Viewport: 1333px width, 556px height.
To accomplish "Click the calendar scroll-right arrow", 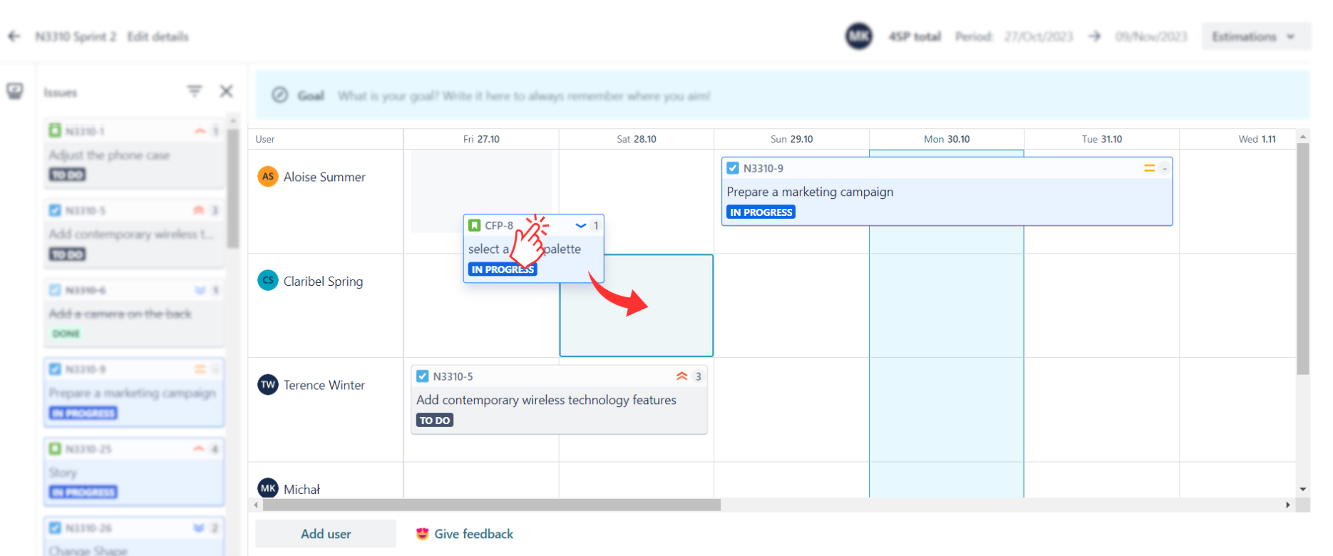I will click(x=1288, y=505).
